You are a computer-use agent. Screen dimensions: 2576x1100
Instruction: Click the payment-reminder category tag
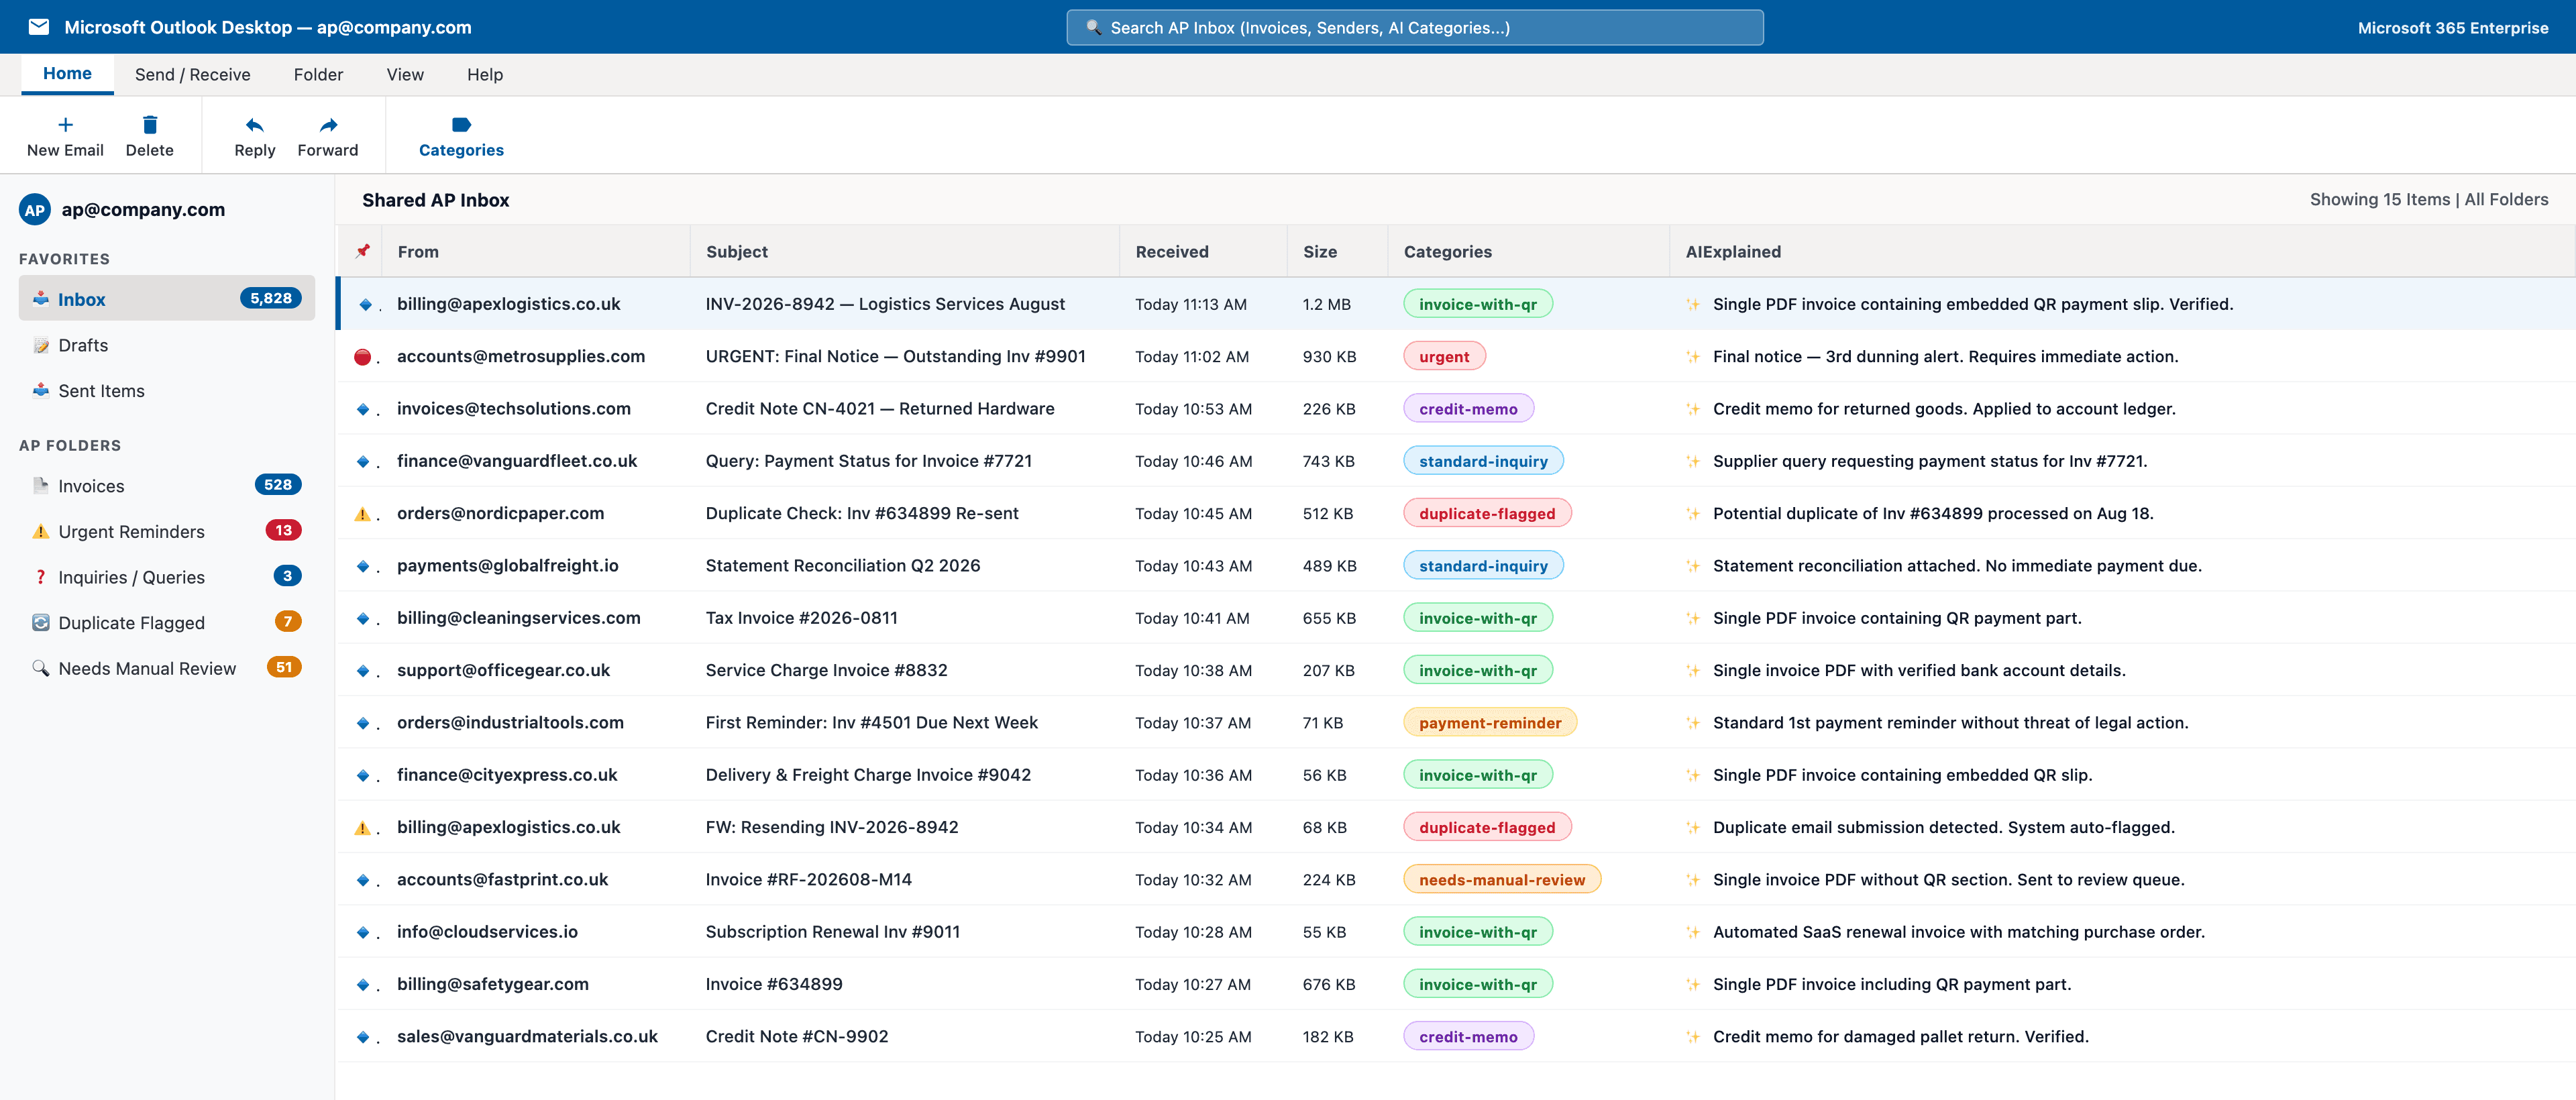(1490, 723)
